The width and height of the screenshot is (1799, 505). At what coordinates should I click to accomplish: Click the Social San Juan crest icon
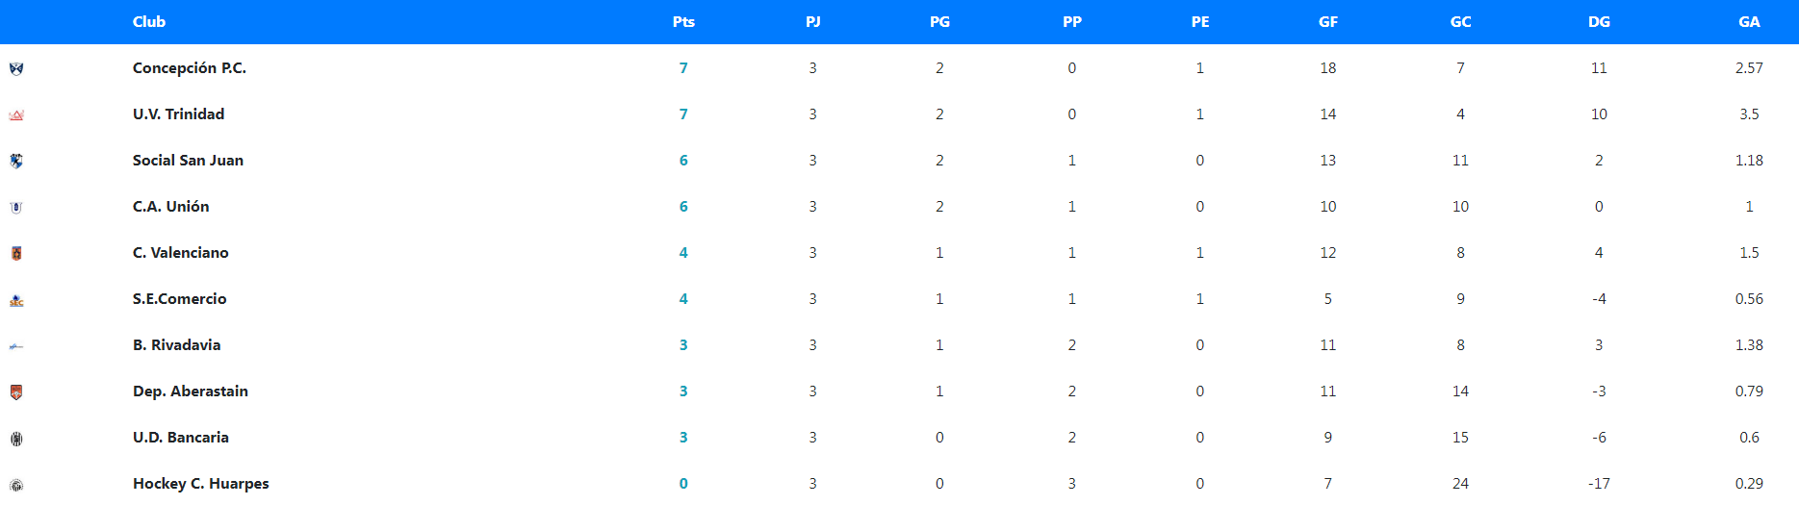click(16, 161)
